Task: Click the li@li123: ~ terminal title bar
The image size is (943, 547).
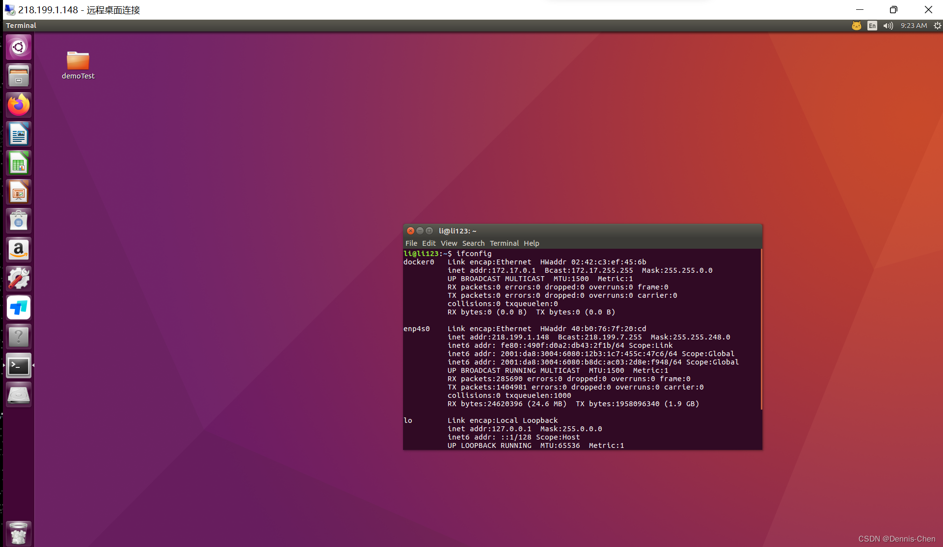Action: coord(583,231)
